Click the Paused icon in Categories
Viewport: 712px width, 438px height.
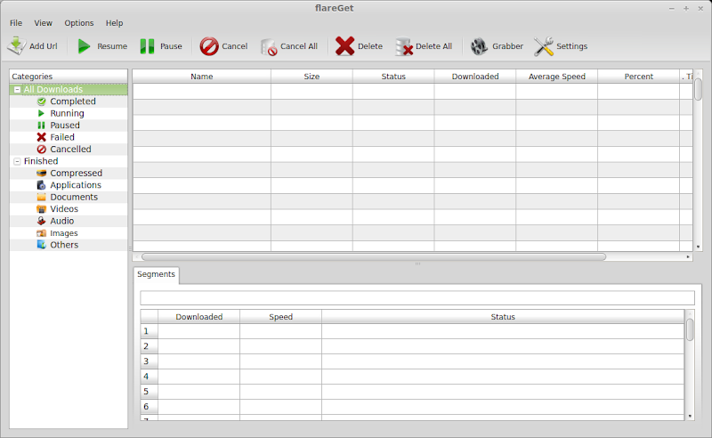coord(41,125)
